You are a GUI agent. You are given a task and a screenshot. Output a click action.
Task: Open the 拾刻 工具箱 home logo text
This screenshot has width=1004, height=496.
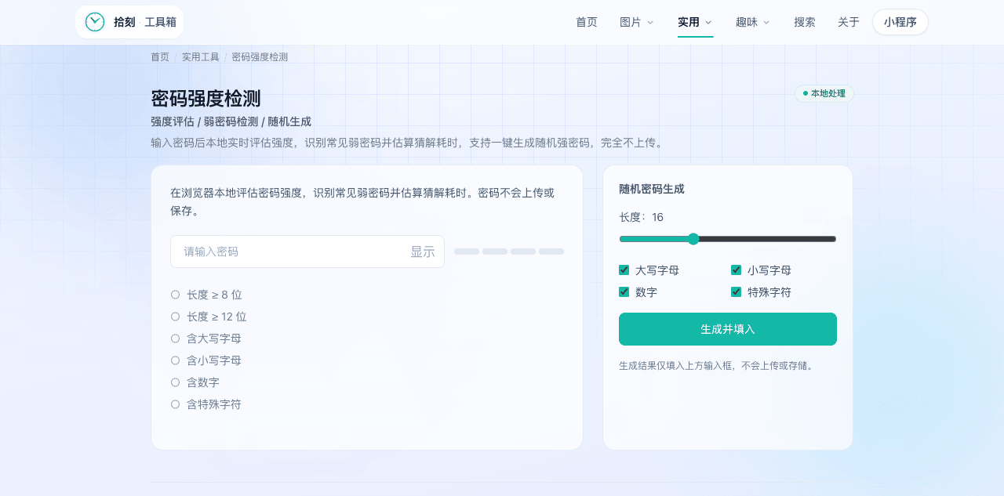tap(145, 22)
